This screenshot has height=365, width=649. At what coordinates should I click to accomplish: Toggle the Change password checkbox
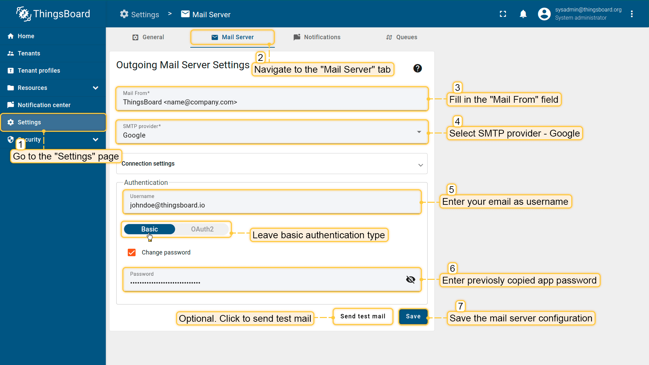(132, 252)
